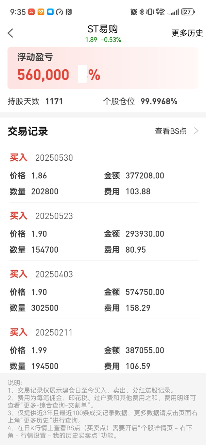The height and width of the screenshot is (445, 206).
Task: Tap the blue chat notification icon
Action: coord(50,12)
